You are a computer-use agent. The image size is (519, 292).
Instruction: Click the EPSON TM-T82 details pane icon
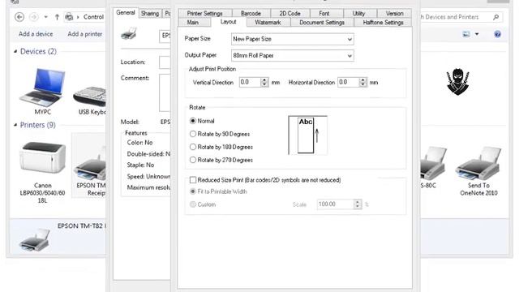click(x=35, y=240)
